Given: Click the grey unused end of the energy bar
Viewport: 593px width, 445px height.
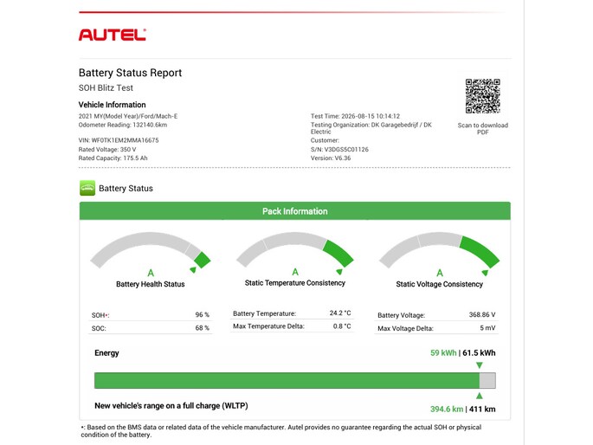Looking at the screenshot, I should point(487,380).
